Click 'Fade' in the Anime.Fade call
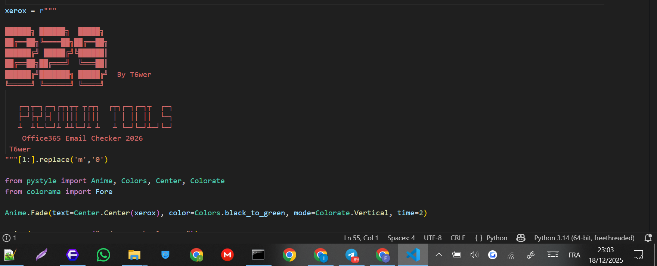The image size is (657, 266). coord(39,213)
